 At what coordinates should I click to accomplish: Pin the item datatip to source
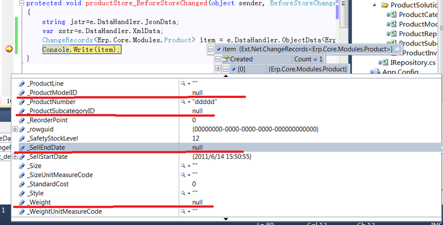pos(398,49)
